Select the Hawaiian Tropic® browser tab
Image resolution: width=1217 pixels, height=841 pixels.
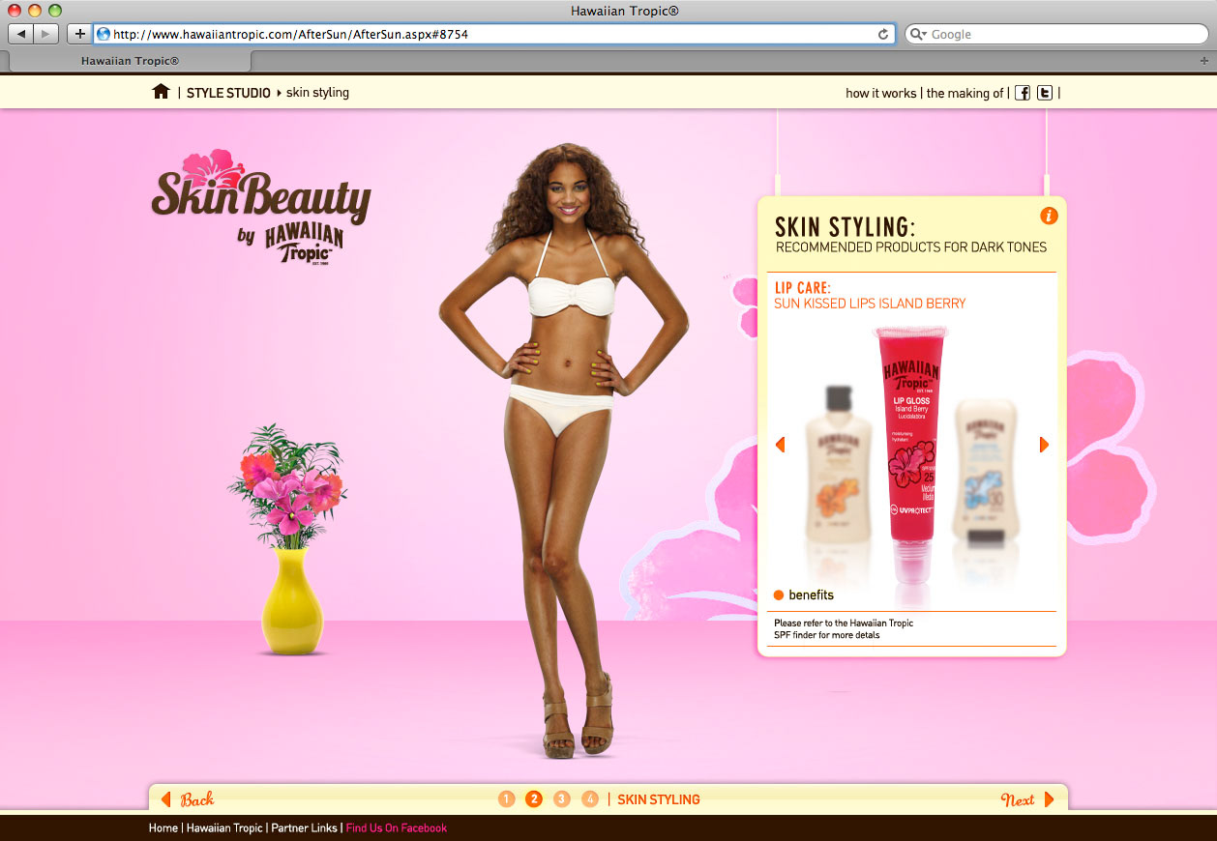(x=130, y=60)
